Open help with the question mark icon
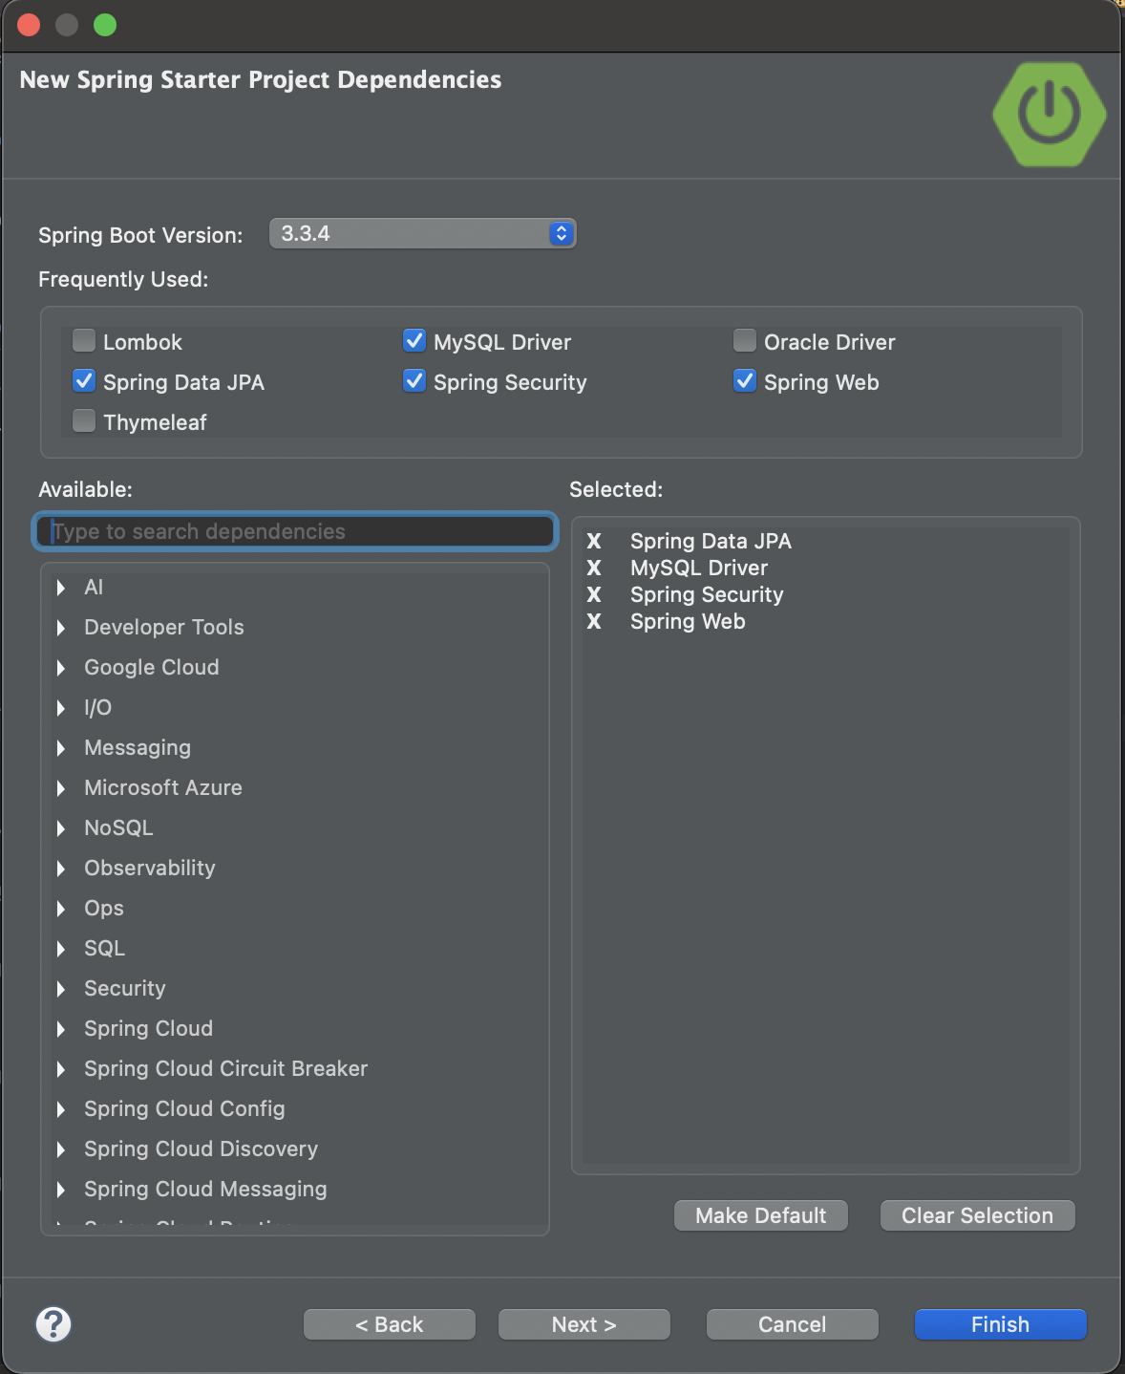The width and height of the screenshot is (1125, 1374). 53,1324
